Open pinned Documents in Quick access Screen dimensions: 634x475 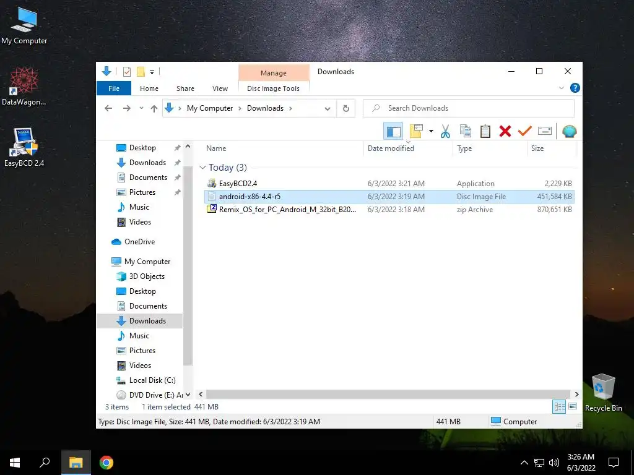coord(147,178)
